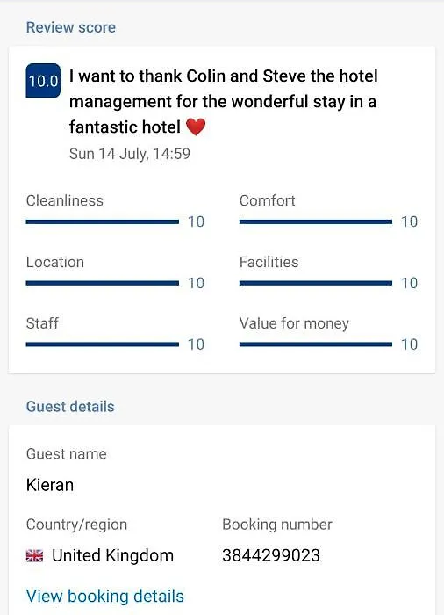
Task: Click the Facilities score bar
Action: [316, 283]
